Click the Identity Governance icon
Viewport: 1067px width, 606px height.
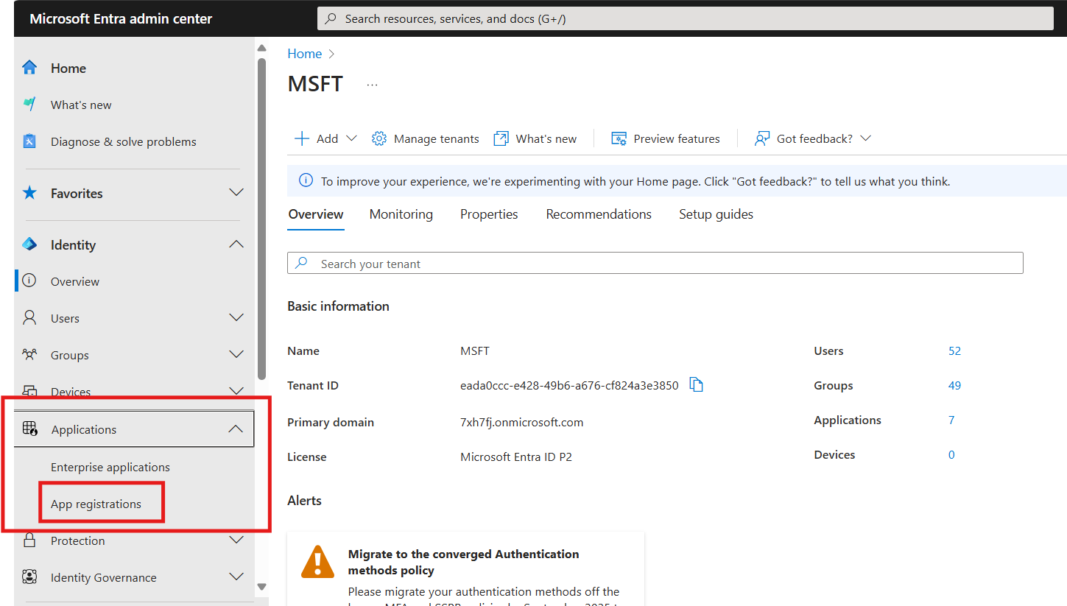[x=29, y=577]
